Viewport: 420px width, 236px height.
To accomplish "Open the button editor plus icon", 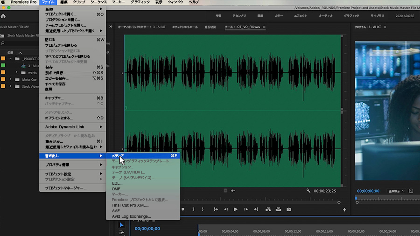I will point(344,210).
